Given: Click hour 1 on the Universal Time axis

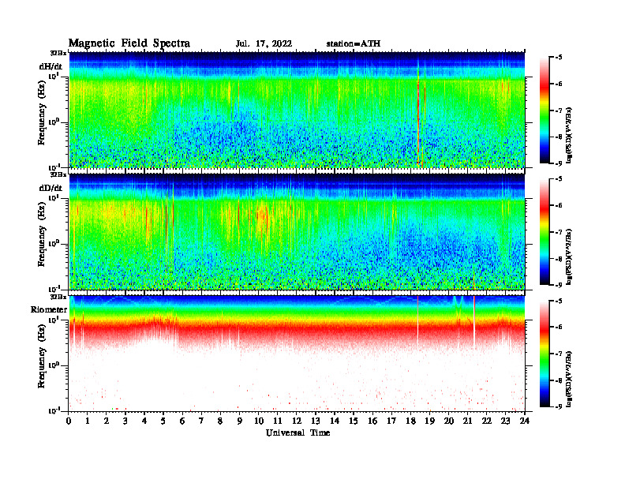Looking at the screenshot, I should tap(88, 421).
